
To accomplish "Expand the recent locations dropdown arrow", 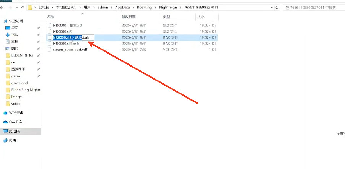I will (17, 7).
